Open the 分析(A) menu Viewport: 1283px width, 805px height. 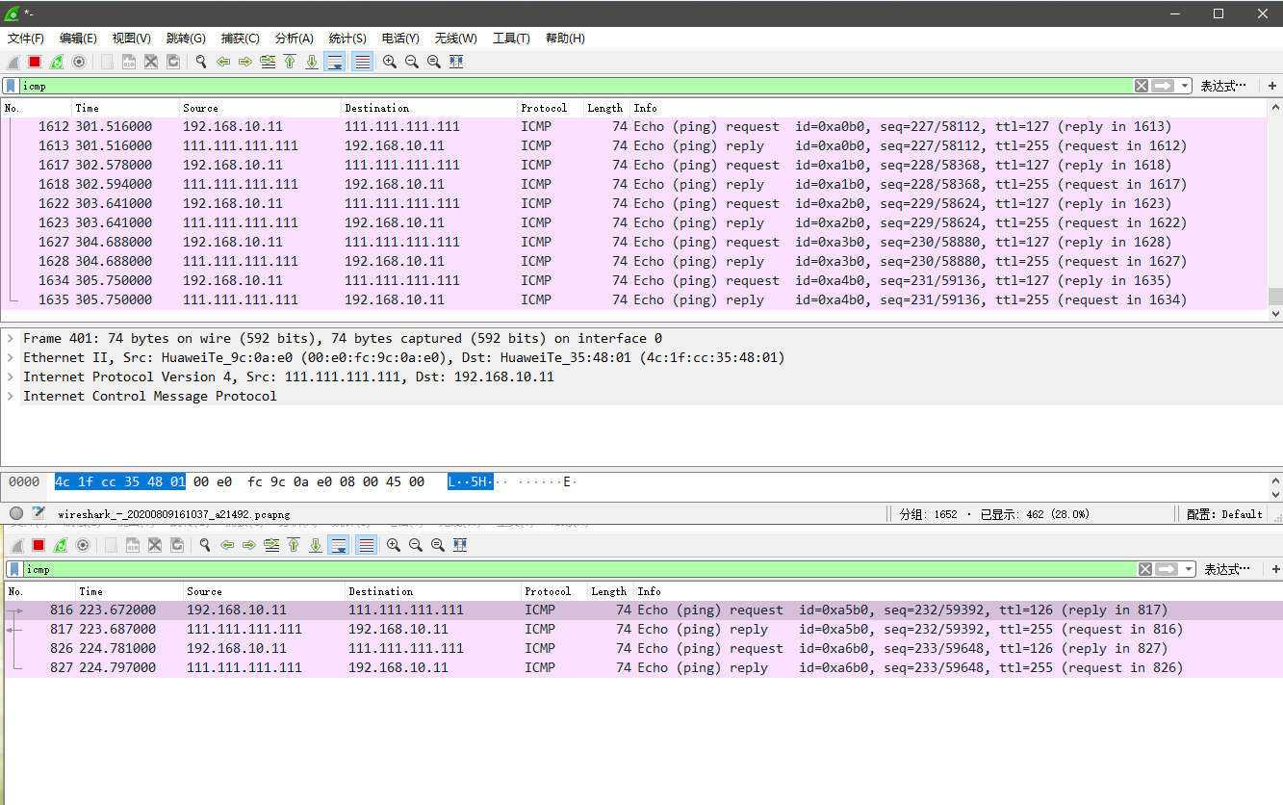point(295,39)
